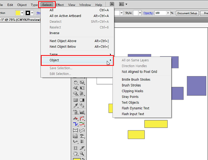The image size is (208, 160).
Task: Expand the Arrange Documents dropdown arrow
Action: tap(126, 4)
